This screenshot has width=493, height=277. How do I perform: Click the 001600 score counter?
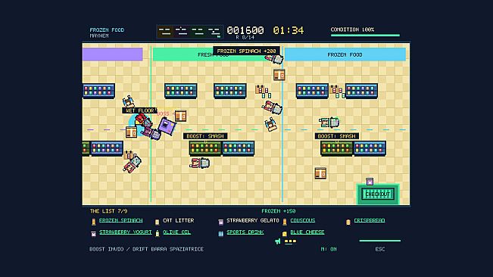click(245, 30)
